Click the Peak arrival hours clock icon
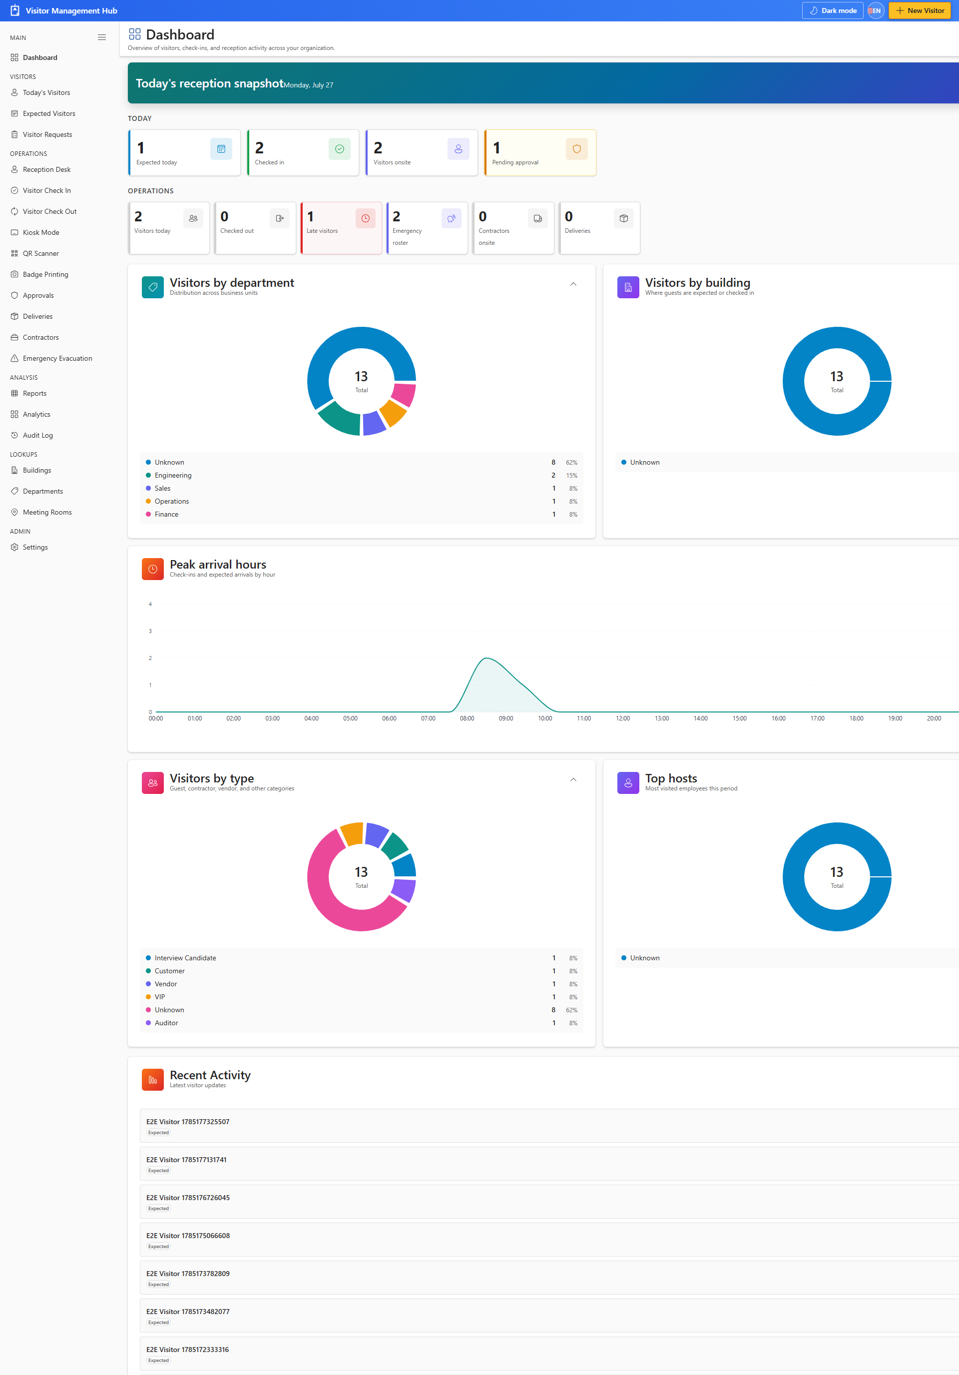 tap(153, 569)
